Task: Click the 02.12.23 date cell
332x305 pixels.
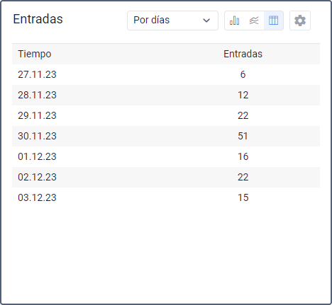Action: click(x=37, y=177)
